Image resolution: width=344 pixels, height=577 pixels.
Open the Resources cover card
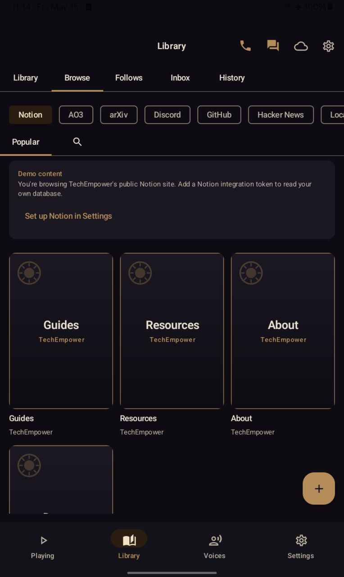coord(172,331)
